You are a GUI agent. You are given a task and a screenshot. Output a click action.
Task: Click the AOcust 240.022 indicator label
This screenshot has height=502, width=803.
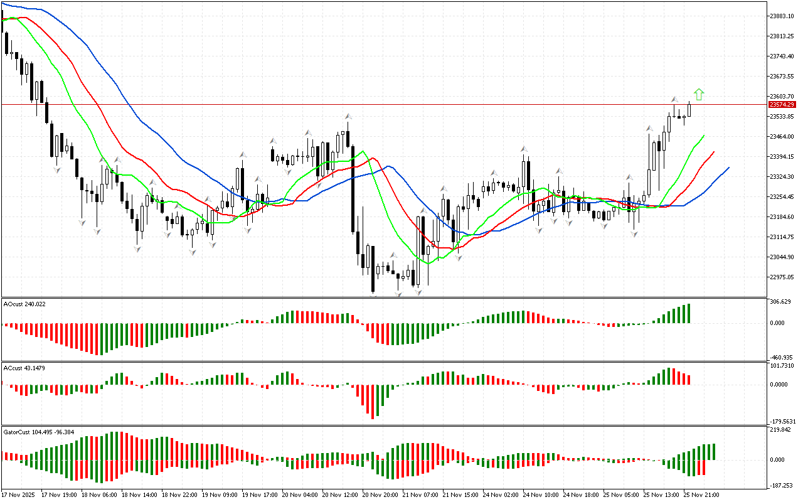25,304
